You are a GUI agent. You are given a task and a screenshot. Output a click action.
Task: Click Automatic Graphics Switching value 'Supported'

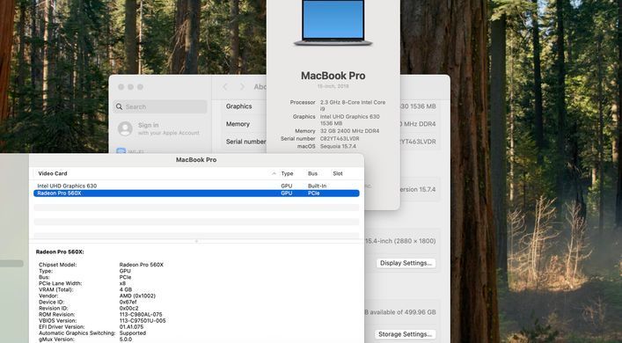coord(133,333)
